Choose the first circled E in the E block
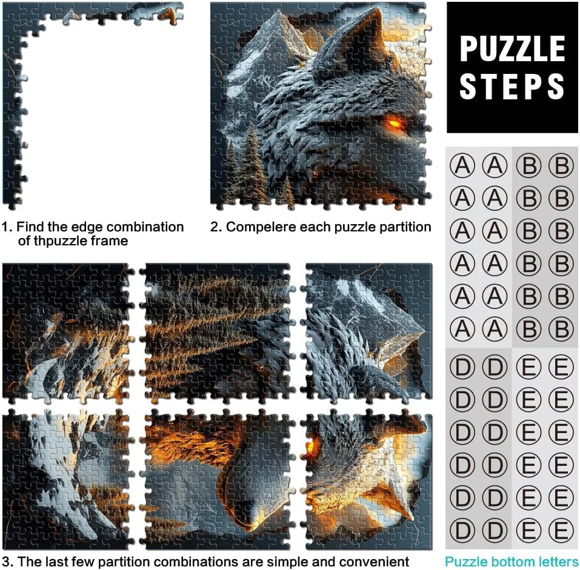This screenshot has width=580, height=570. coord(528,367)
